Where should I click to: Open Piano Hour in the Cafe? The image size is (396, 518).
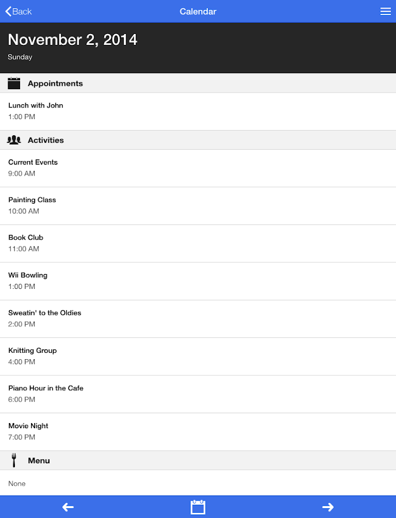click(x=198, y=394)
